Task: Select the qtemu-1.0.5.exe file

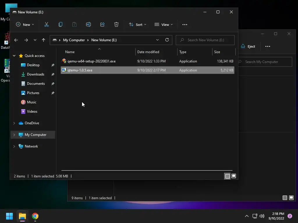Action: [x=148, y=70]
